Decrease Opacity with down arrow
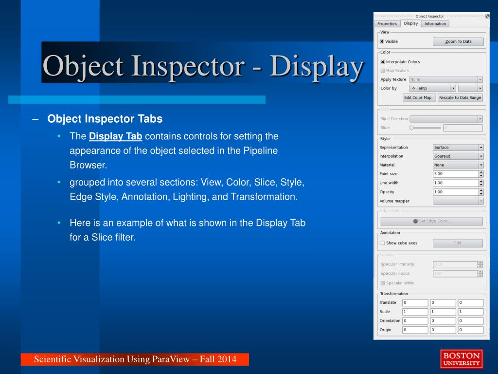 point(481,194)
